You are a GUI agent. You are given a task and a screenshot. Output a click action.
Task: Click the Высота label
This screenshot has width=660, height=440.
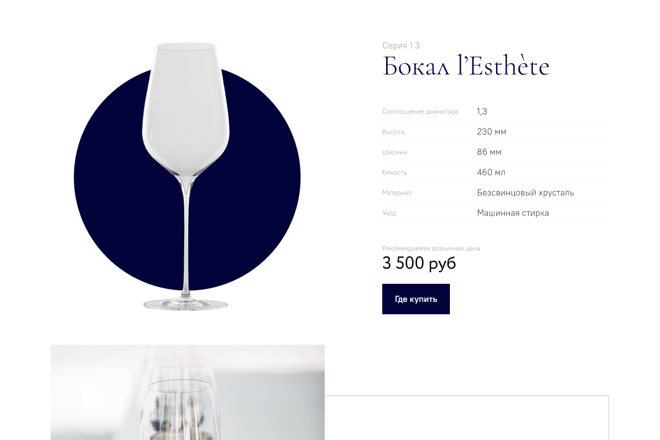tap(393, 132)
